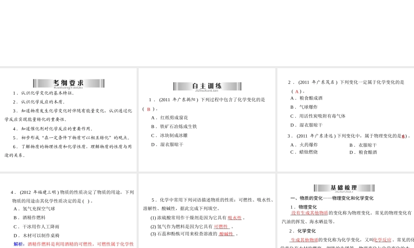Select option 'C．冰块制成冰雕'

coord(169,136)
